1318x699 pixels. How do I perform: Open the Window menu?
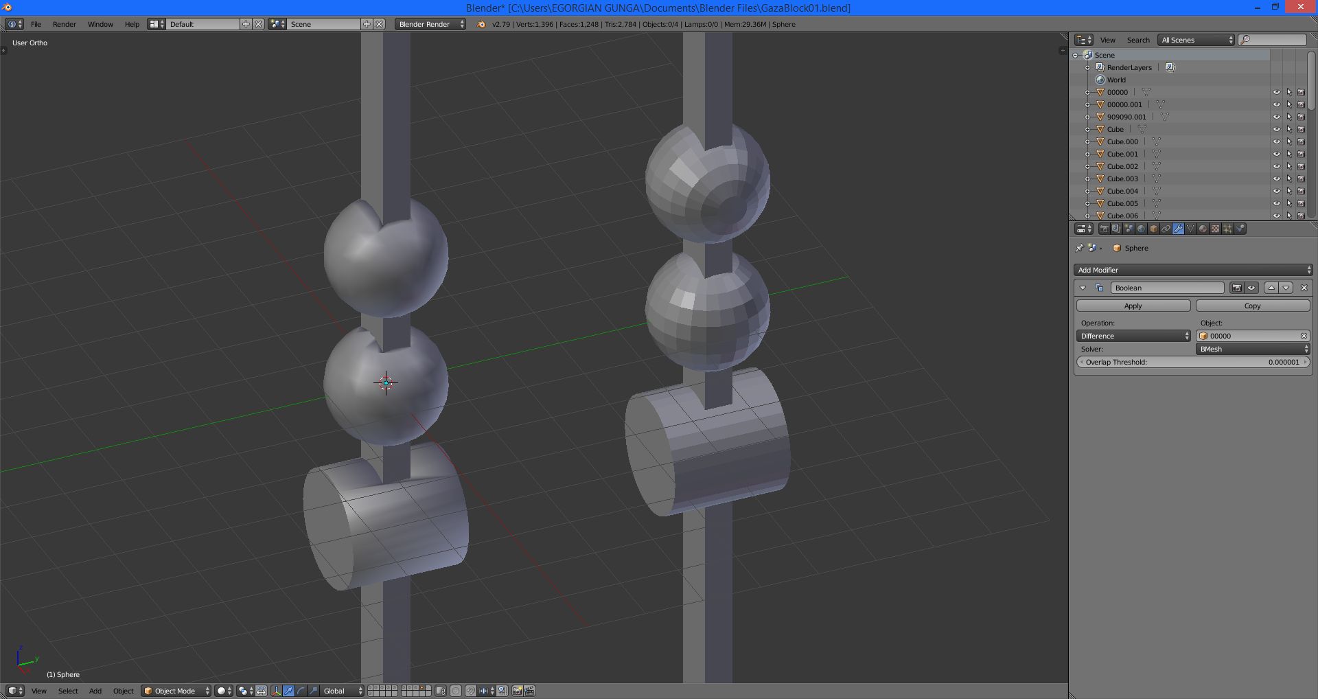click(100, 24)
